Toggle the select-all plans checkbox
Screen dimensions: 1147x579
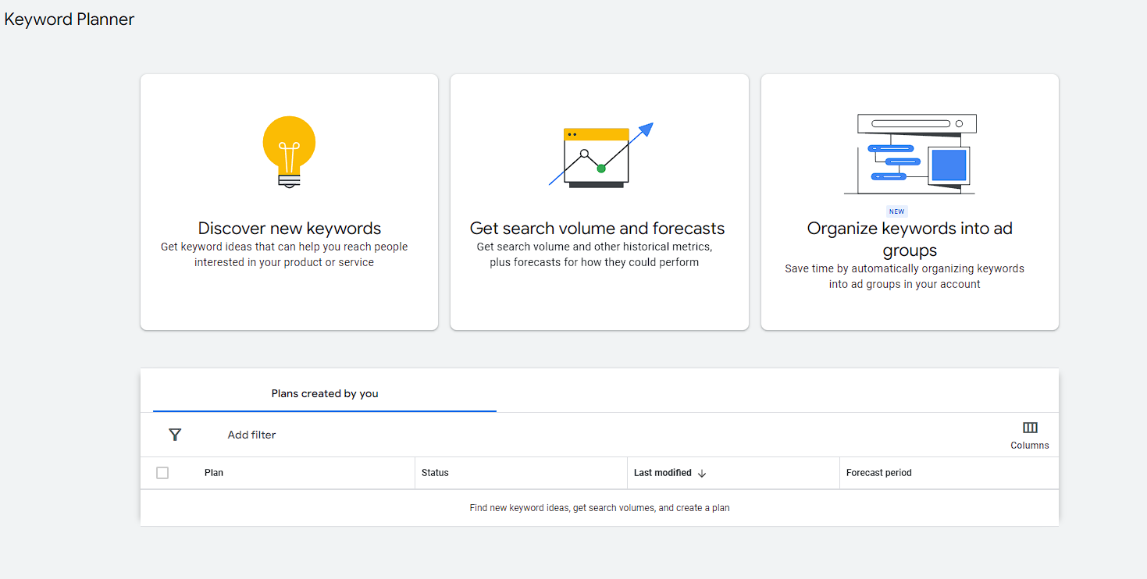coord(162,472)
